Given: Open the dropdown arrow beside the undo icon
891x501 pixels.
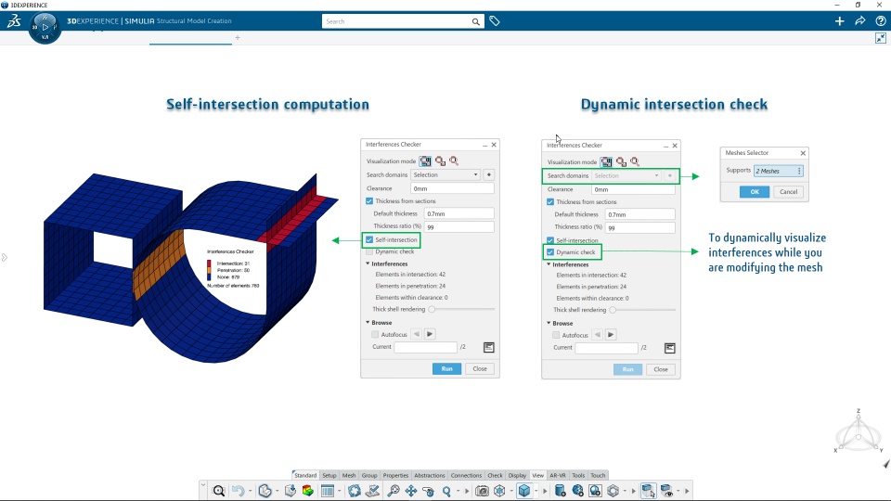Looking at the screenshot, I should click(x=250, y=491).
